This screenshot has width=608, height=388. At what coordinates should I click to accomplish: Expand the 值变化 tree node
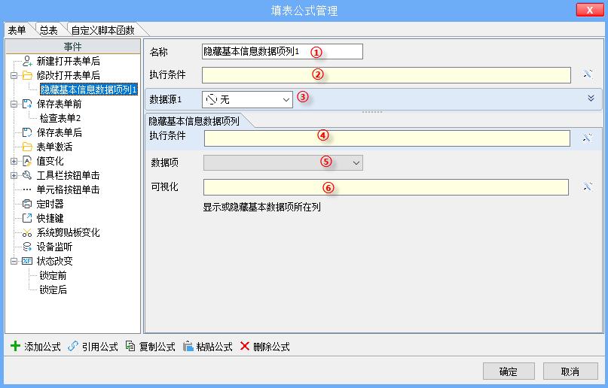14,162
